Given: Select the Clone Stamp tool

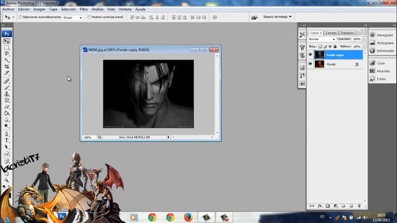Looking at the screenshot, I should point(7,94).
